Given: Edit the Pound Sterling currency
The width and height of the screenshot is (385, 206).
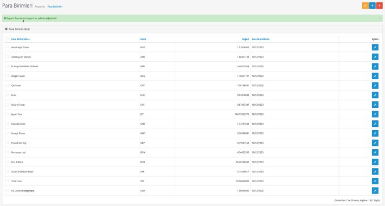Looking at the screenshot, I should [375, 143].
